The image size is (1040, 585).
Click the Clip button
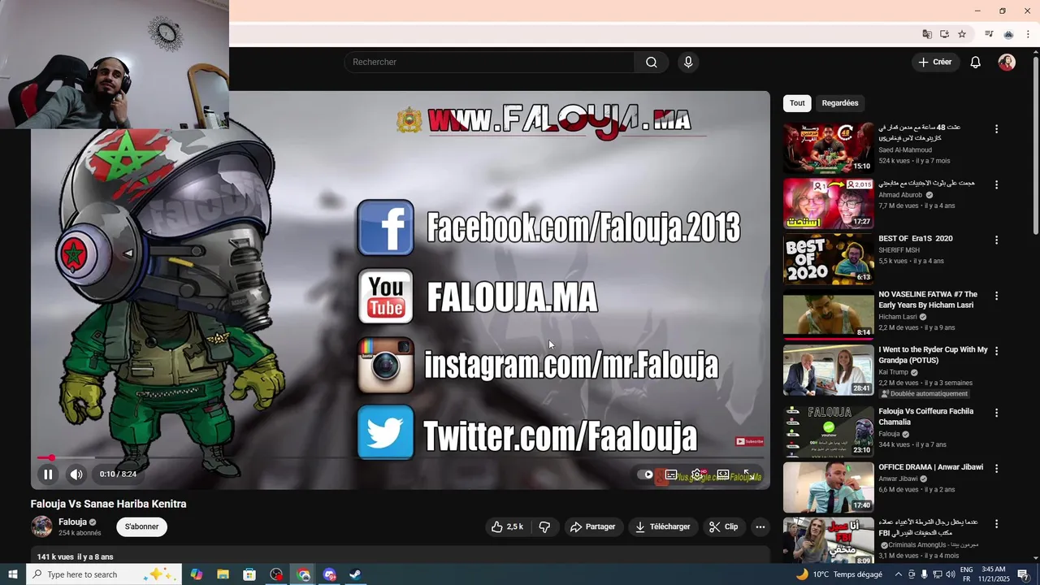723,527
